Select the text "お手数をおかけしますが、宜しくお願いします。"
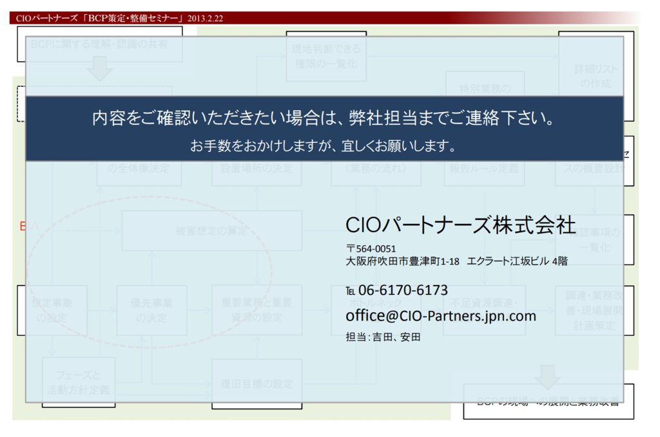The height and width of the screenshot is (437, 660). [324, 146]
